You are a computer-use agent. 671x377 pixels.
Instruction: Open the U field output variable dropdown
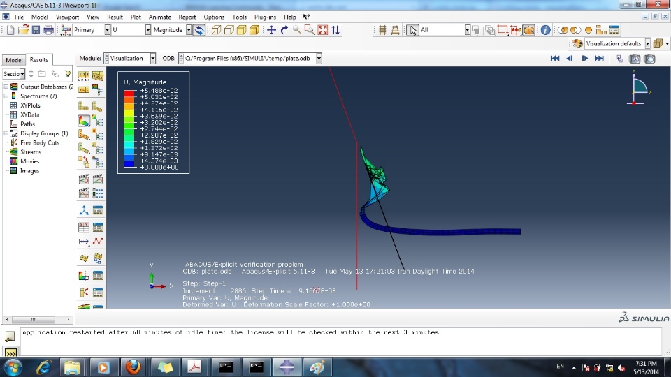tap(148, 30)
